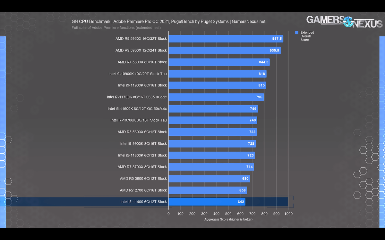
Task: Click the Extended Overall Score legend label
Action: point(307,36)
